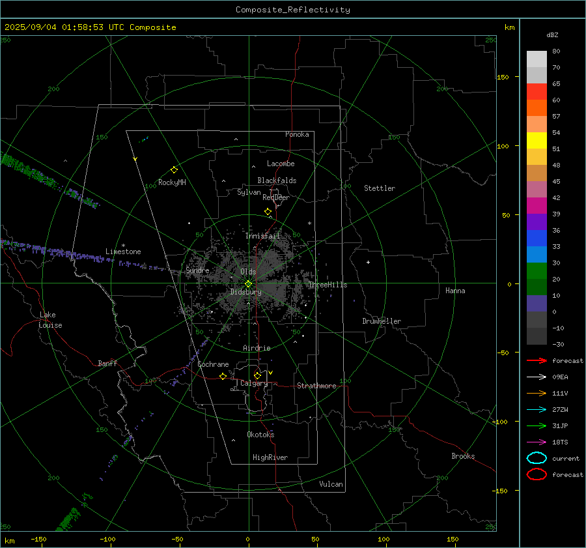Click the Cochrane town label
Image resolution: width=586 pixels, height=548 pixels.
tap(213, 364)
